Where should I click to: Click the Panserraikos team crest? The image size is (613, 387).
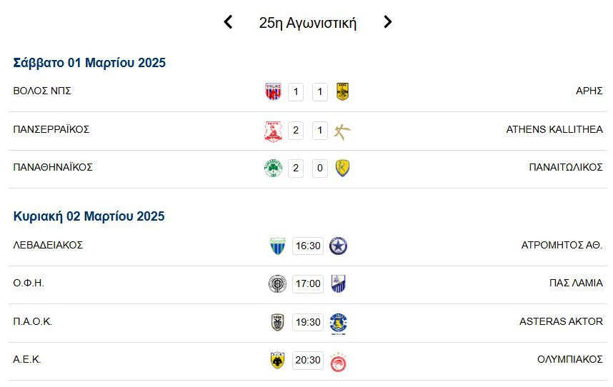(272, 131)
